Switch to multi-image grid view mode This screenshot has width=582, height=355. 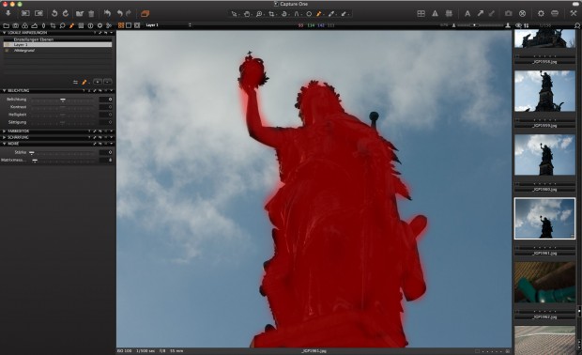pyautogui.click(x=121, y=25)
